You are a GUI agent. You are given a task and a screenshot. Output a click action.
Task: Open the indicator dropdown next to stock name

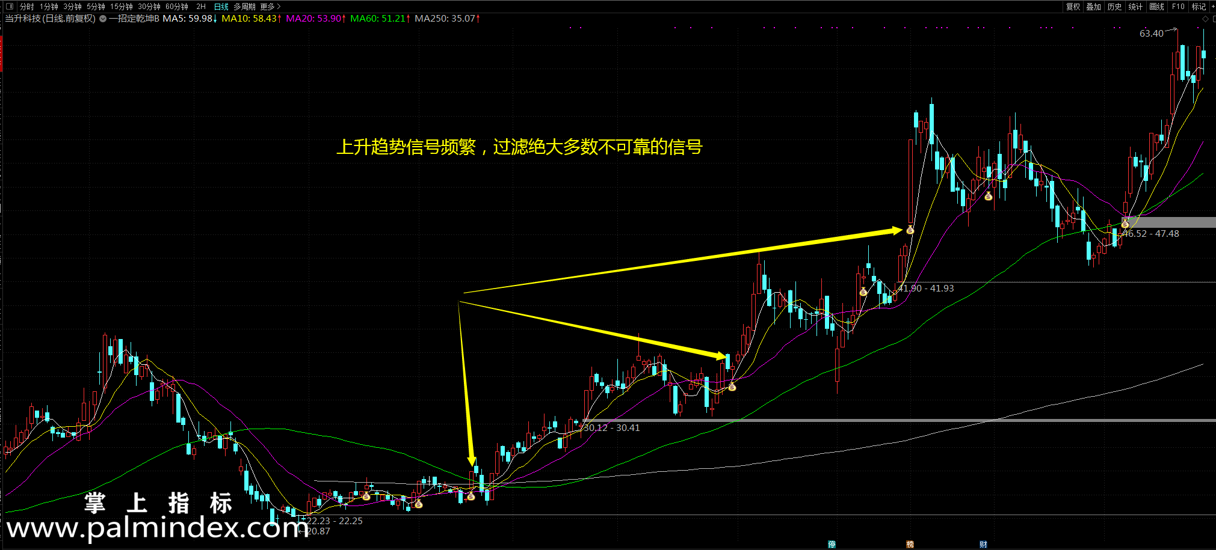[103, 19]
